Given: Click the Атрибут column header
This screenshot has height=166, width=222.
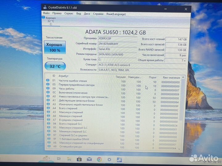Looking at the screenshot, I should 64,76.
